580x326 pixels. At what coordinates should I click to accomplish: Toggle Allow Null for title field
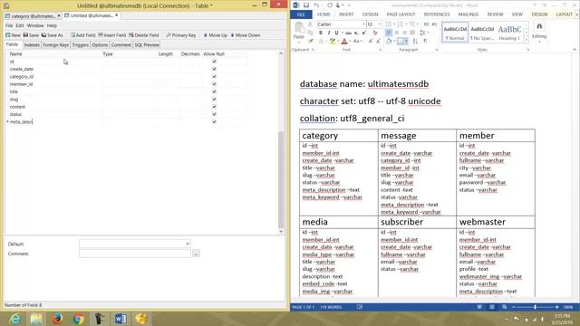(214, 91)
